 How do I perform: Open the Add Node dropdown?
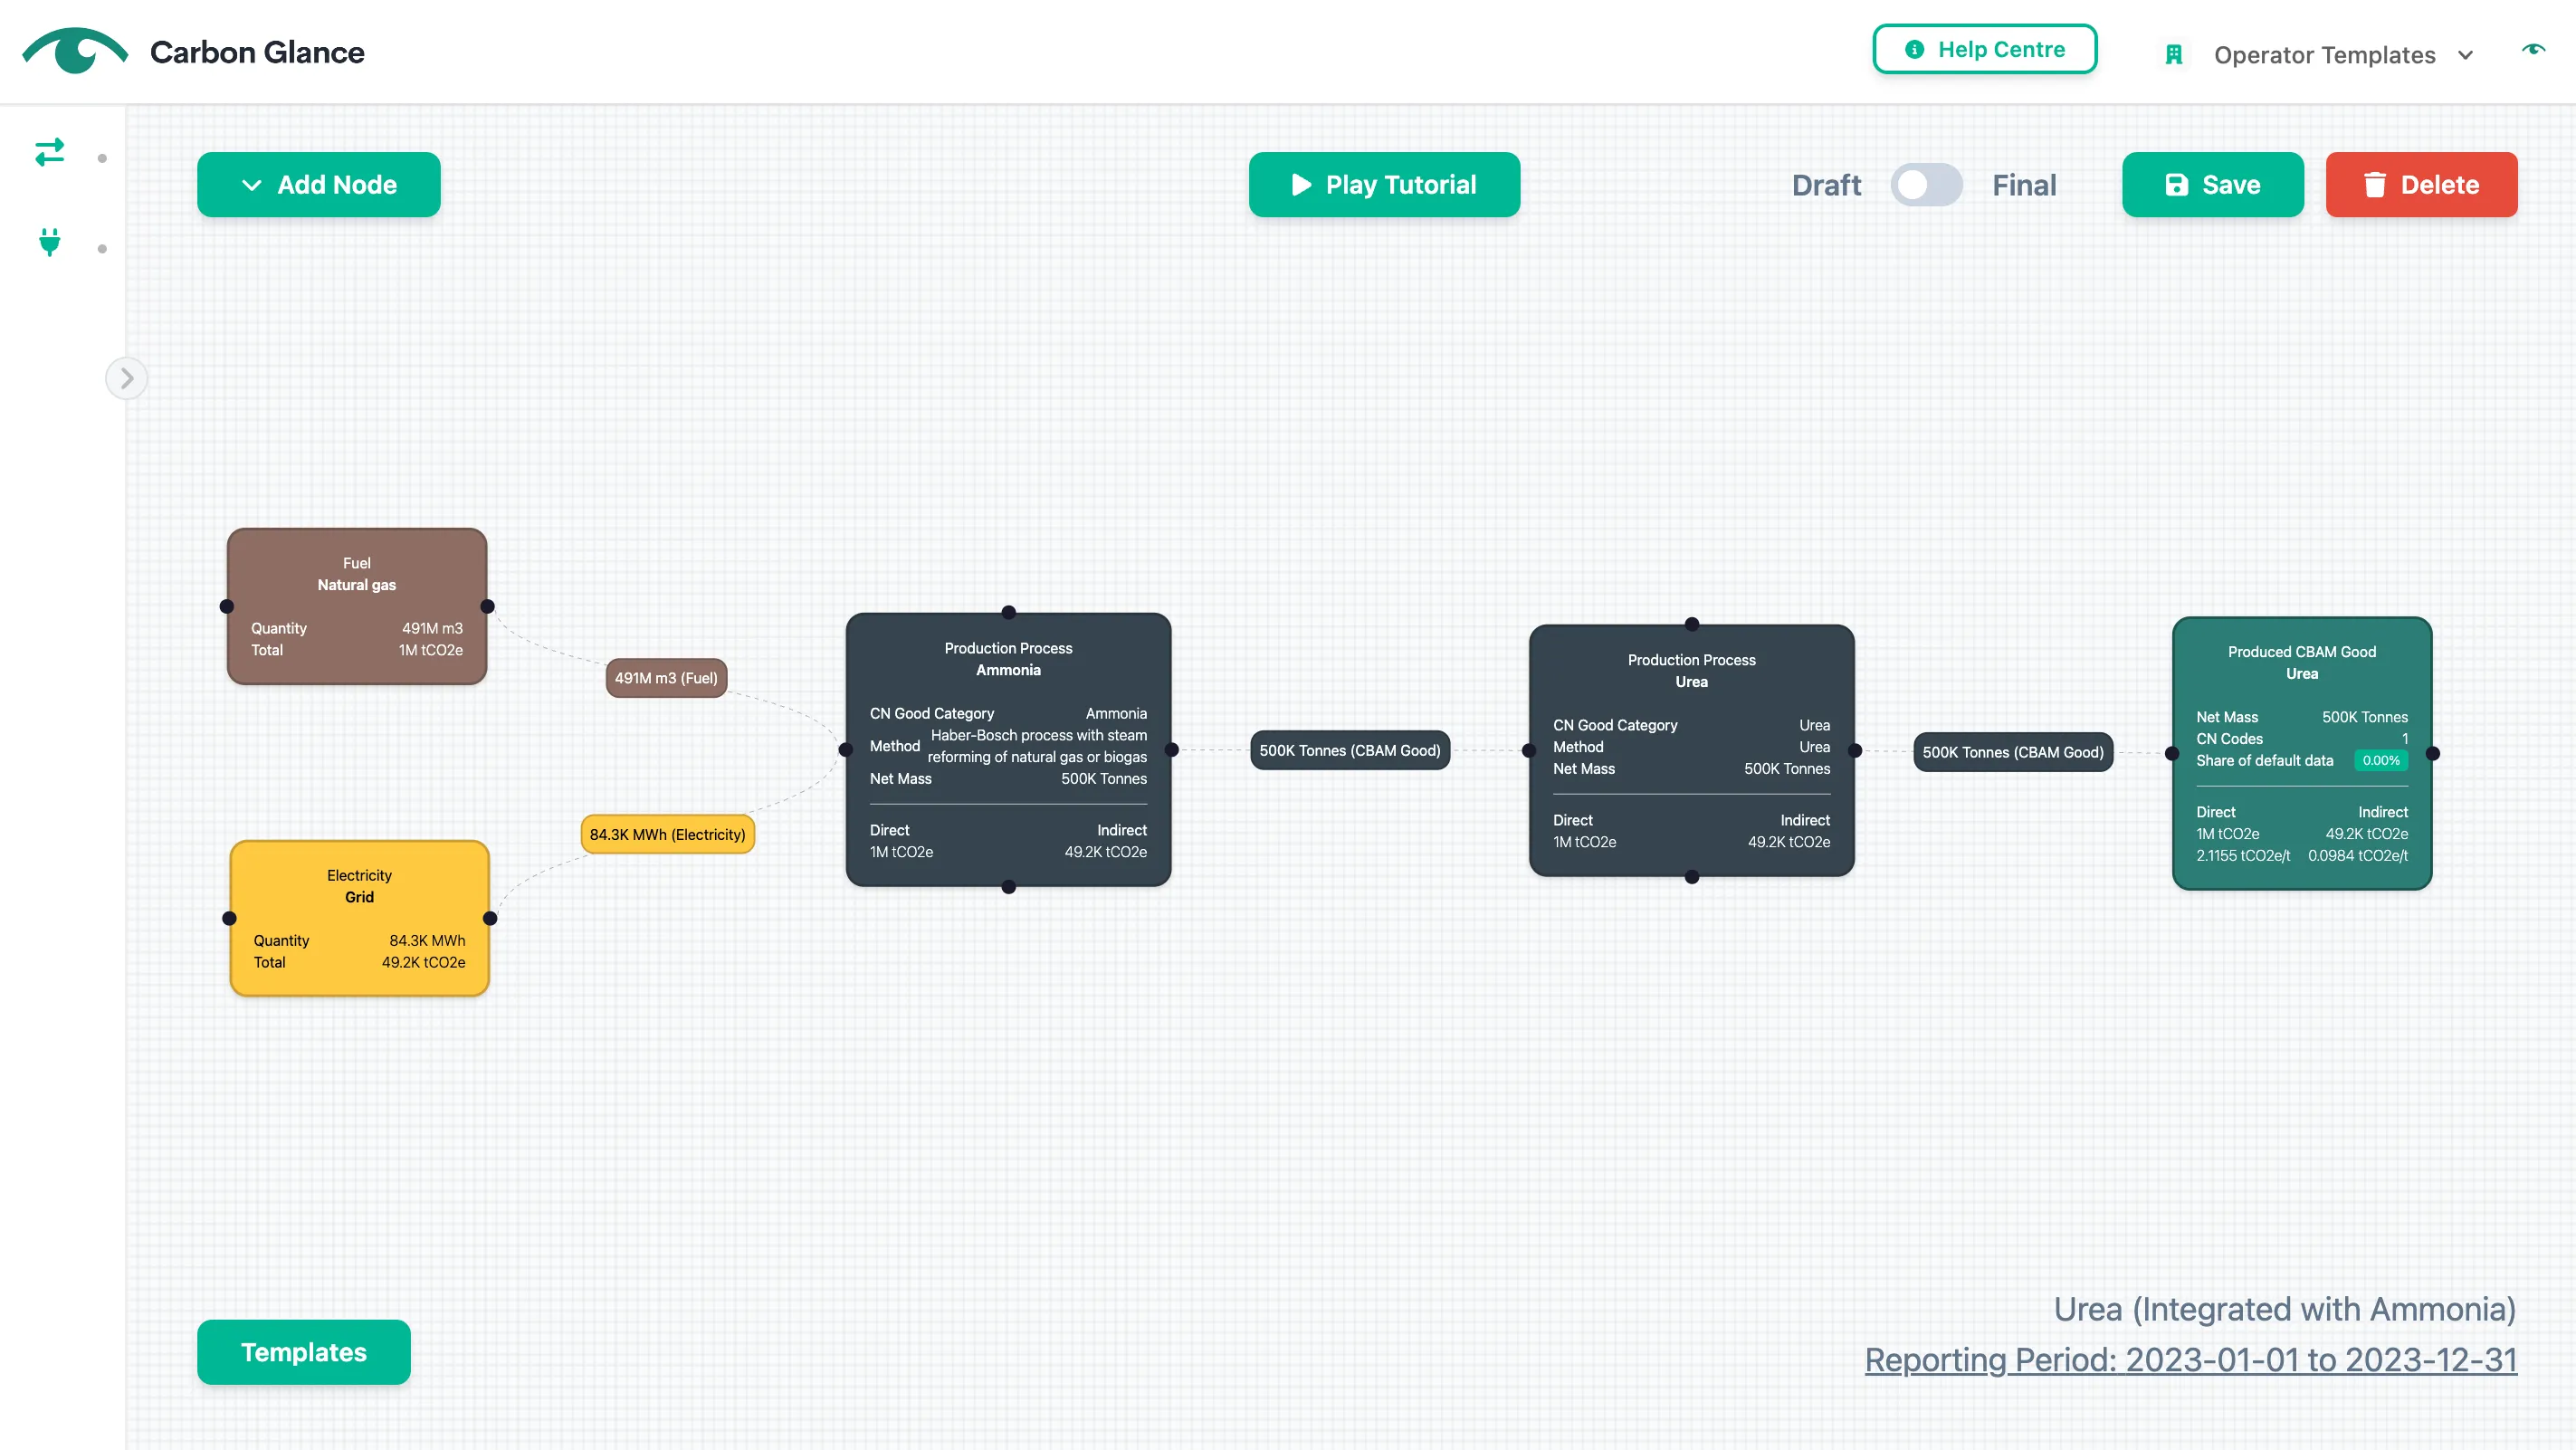coord(318,184)
